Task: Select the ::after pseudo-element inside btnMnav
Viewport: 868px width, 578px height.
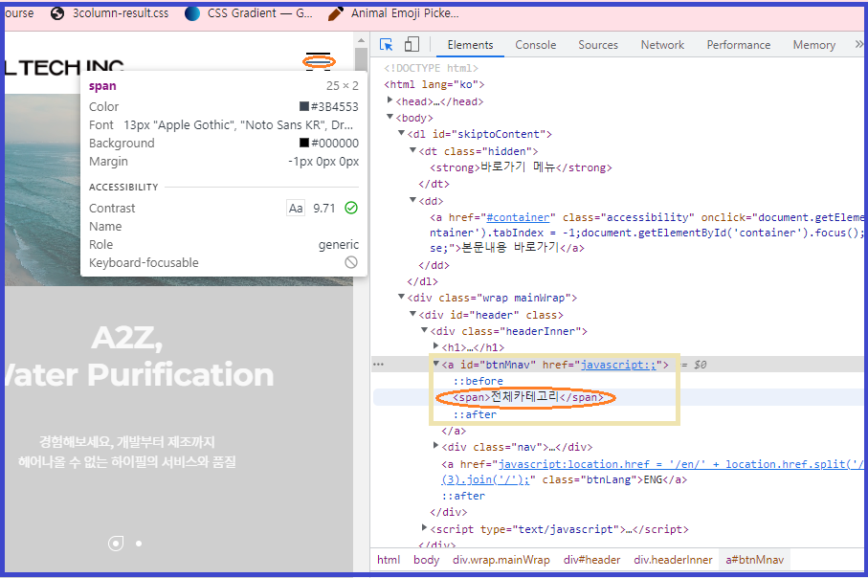Action: [475, 414]
